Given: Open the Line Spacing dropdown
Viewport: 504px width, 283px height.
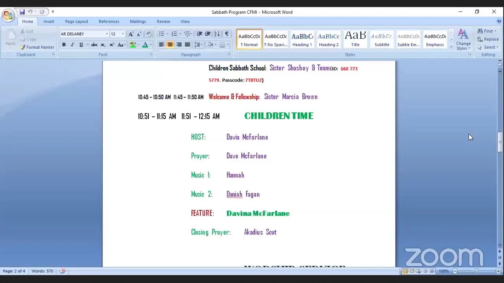Looking at the screenshot, I should 198,45.
